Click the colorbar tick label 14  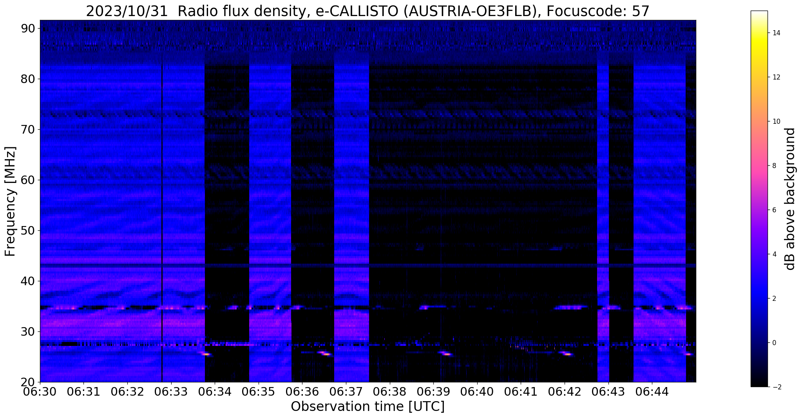pyautogui.click(x=776, y=33)
